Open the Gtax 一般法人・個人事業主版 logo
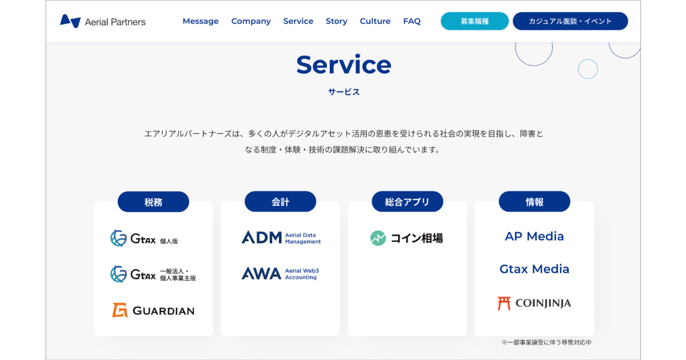This screenshot has width=686, height=360. [153, 274]
